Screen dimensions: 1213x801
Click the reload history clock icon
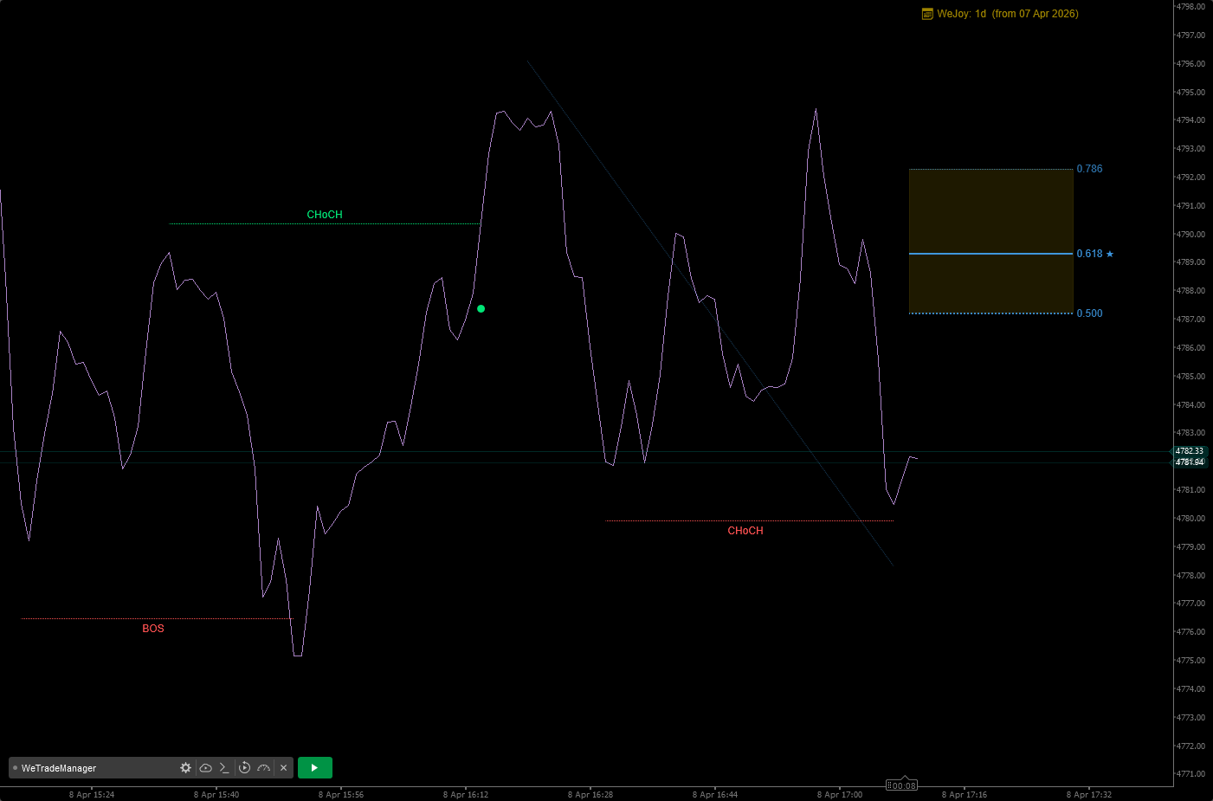pos(243,767)
